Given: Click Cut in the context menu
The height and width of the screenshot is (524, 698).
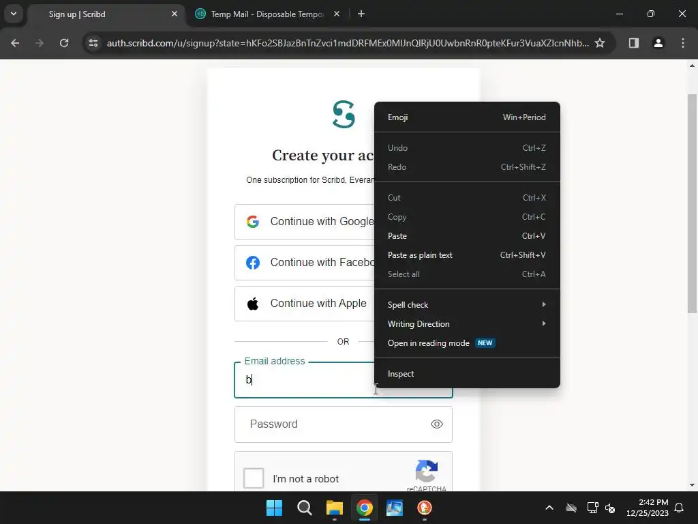Looking at the screenshot, I should [467, 198].
